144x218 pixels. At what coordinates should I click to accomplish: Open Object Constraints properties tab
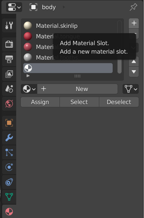pos(9,182)
